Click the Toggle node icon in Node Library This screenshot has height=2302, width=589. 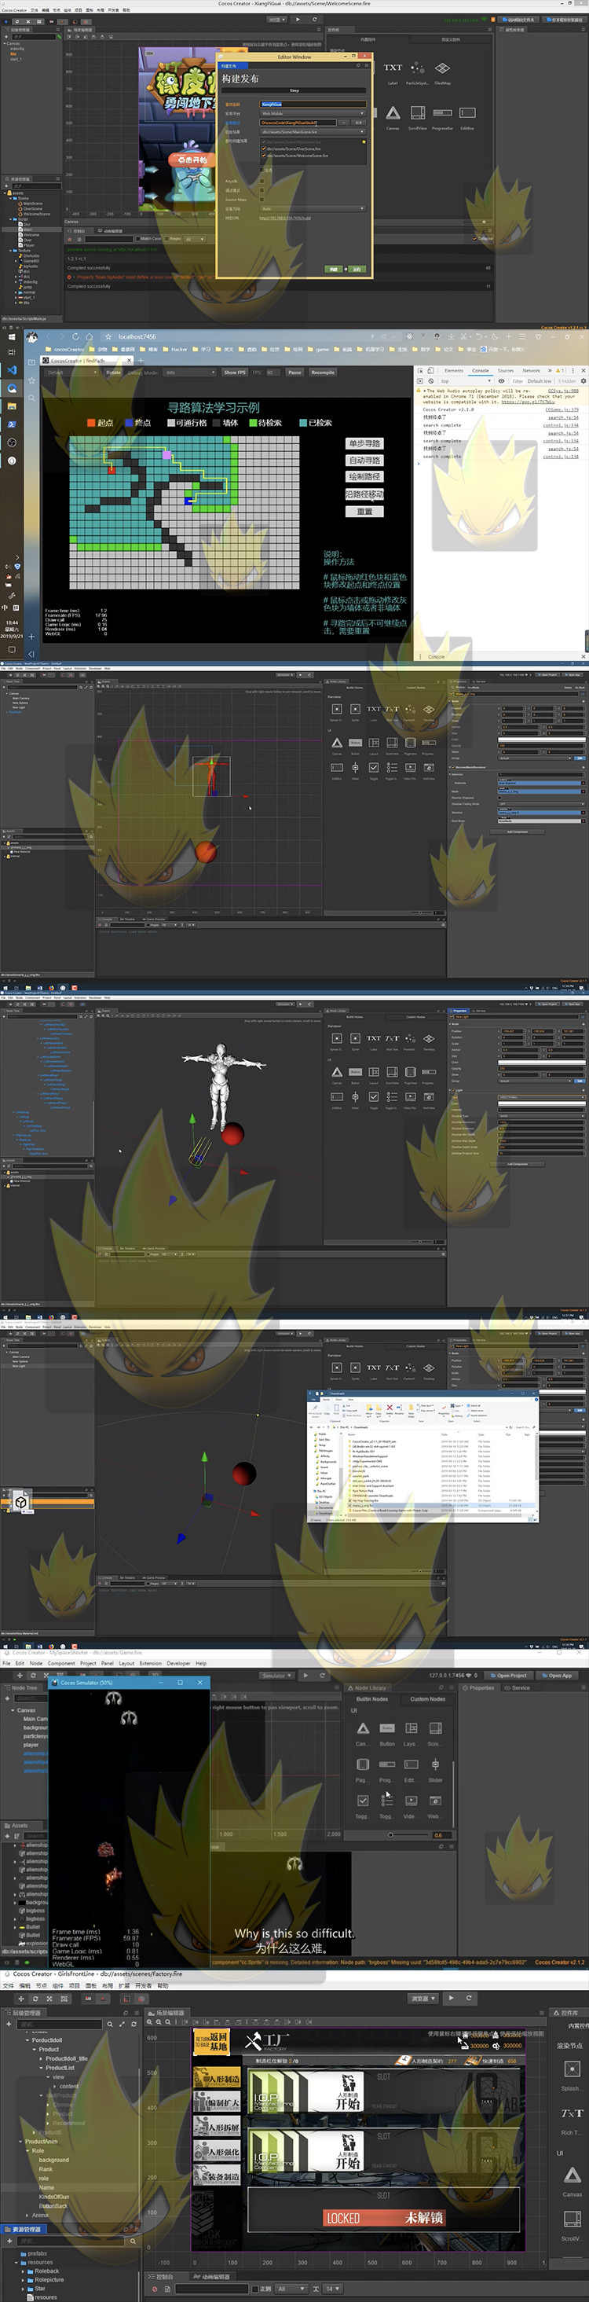tap(362, 1801)
